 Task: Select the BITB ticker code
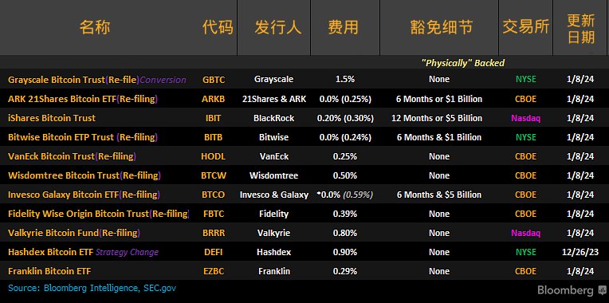213,137
